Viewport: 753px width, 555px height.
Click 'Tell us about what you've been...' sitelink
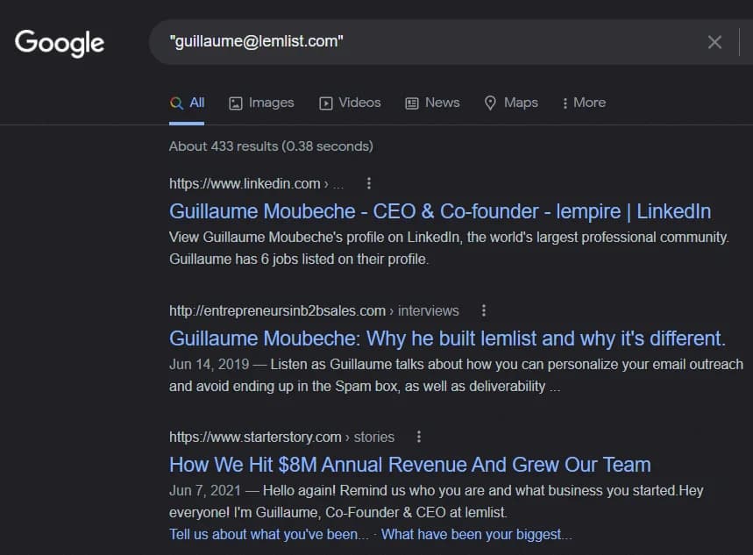click(x=269, y=534)
